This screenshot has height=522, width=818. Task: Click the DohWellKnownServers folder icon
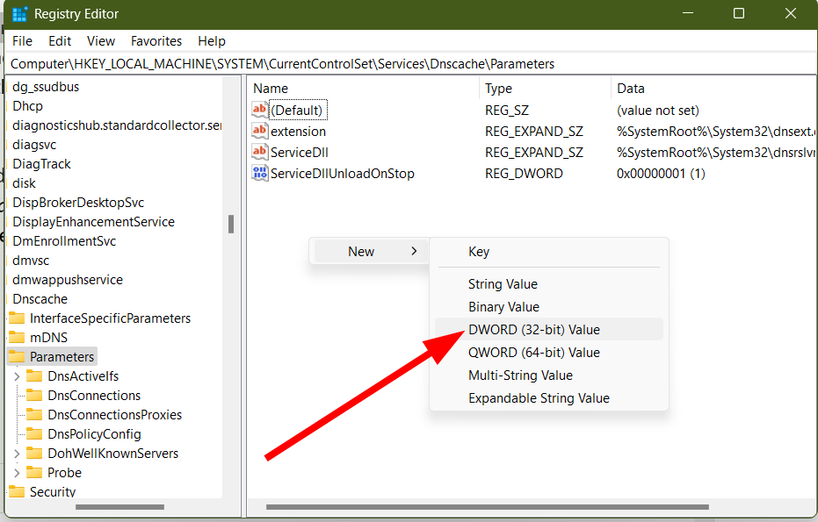[34, 453]
